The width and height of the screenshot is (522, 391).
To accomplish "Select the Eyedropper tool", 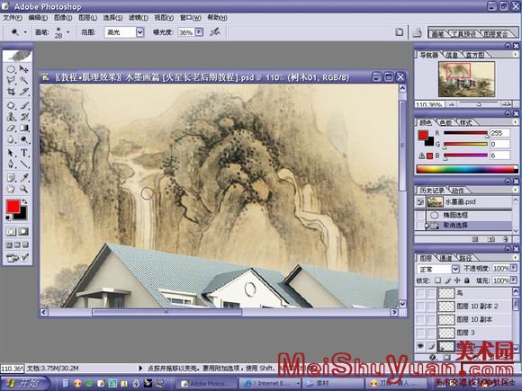I will coord(24,178).
